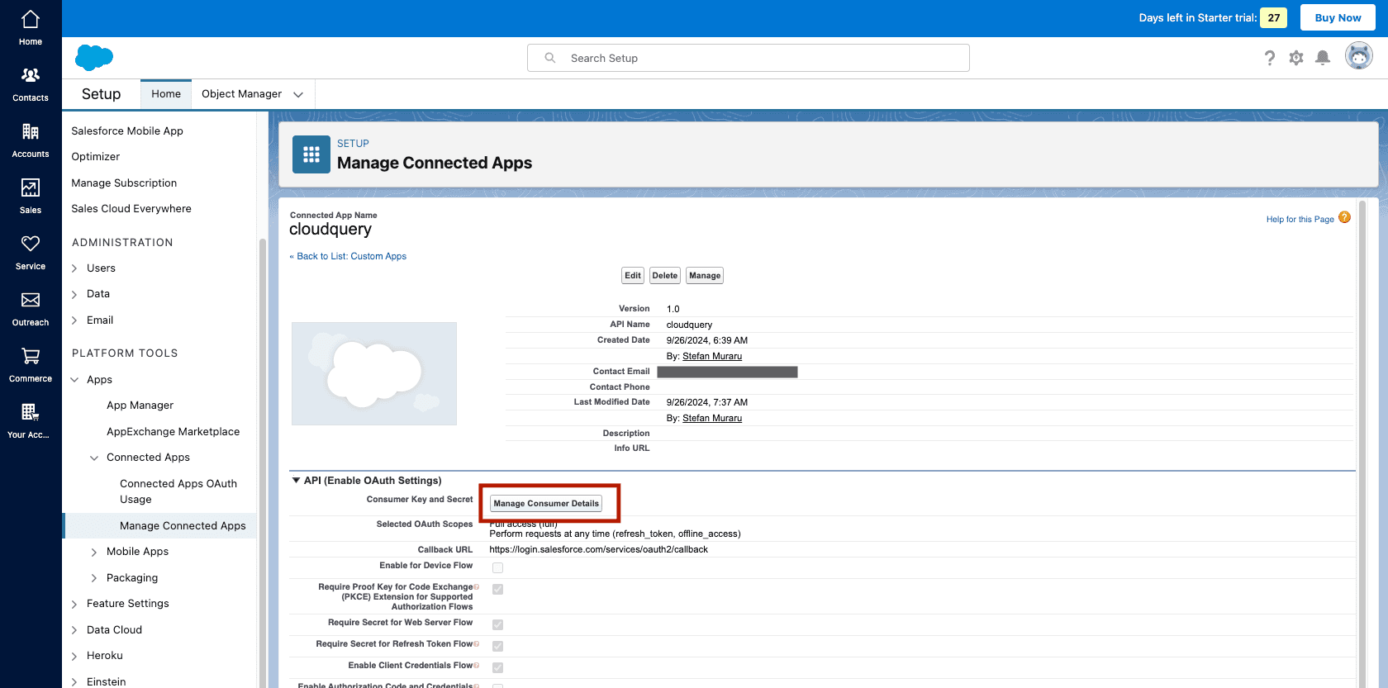This screenshot has width=1388, height=688.
Task: Open the user avatar profile menu
Action: tap(1359, 56)
